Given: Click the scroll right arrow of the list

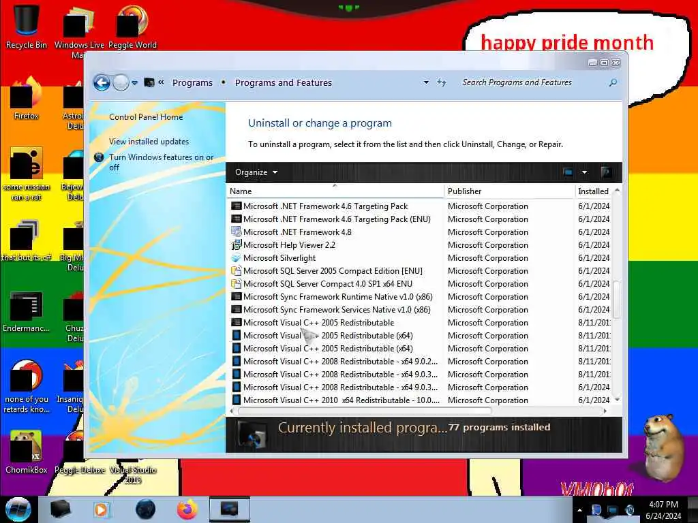Looking at the screenshot, I should 605,411.
